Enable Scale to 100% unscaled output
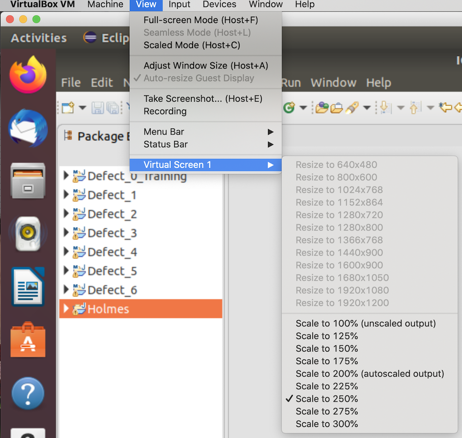 [x=365, y=323]
